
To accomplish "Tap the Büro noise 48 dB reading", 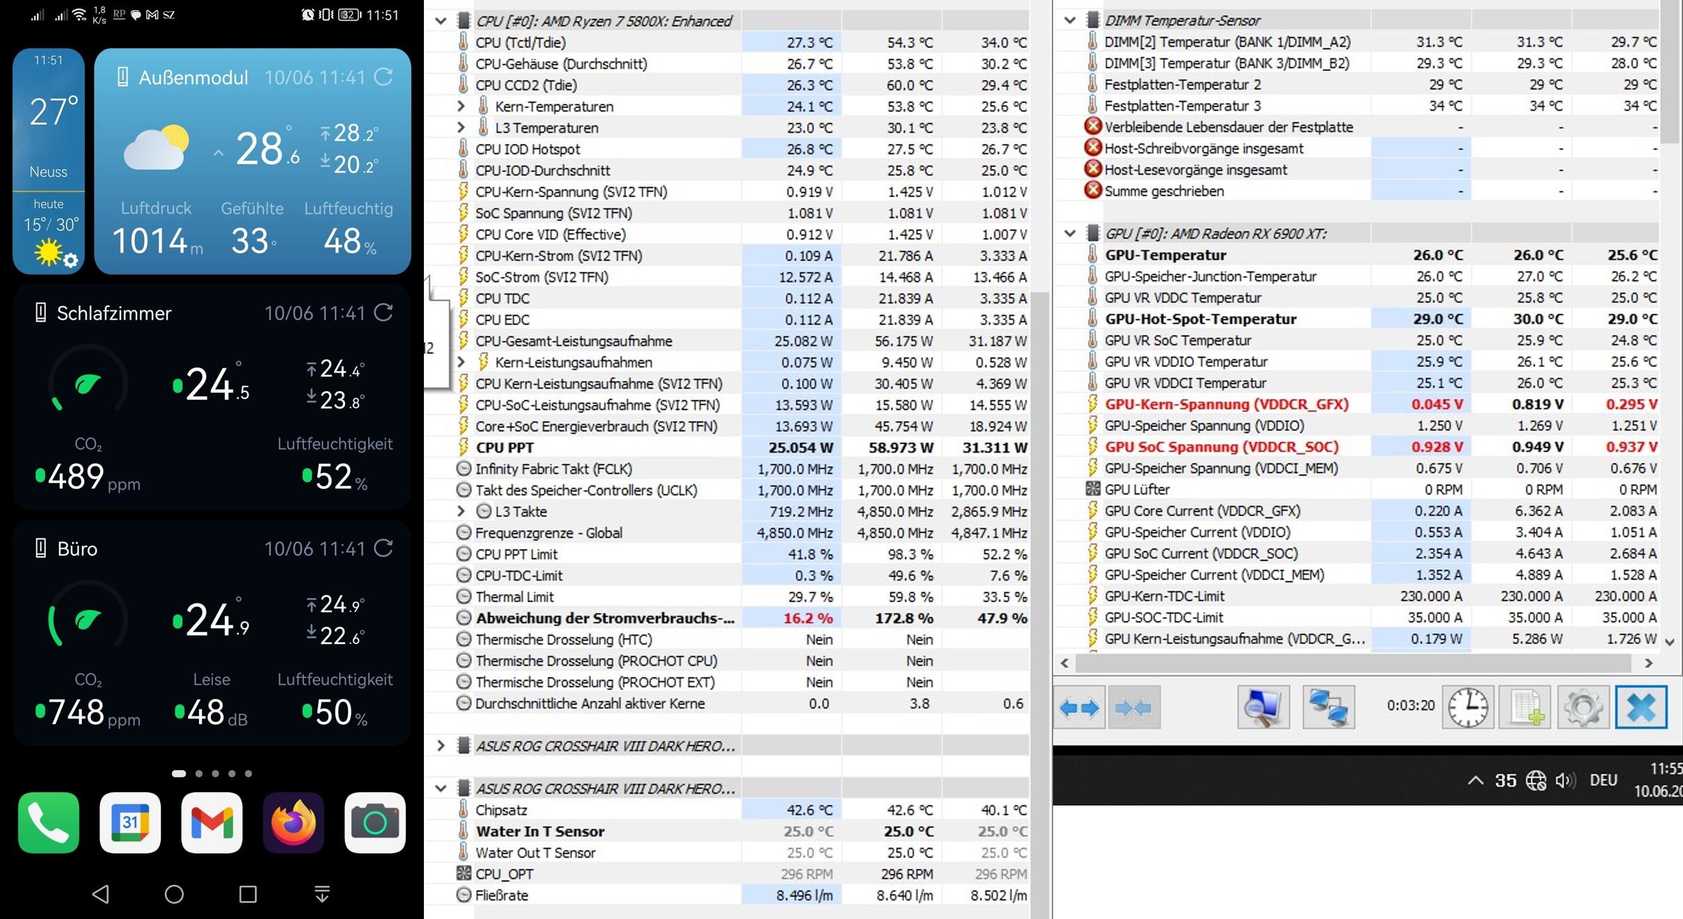I will 211,713.
